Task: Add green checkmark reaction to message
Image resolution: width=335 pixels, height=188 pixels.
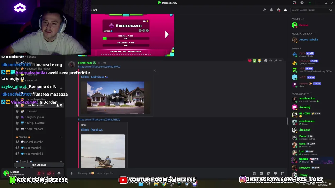Action: [254, 61]
